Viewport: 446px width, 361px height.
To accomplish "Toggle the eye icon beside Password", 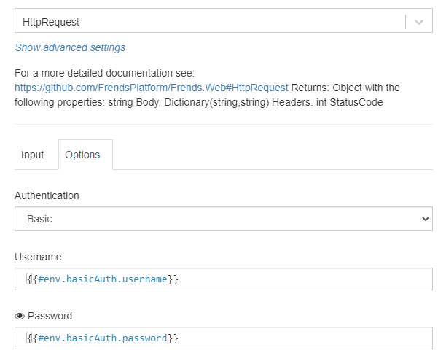I will click(20, 317).
